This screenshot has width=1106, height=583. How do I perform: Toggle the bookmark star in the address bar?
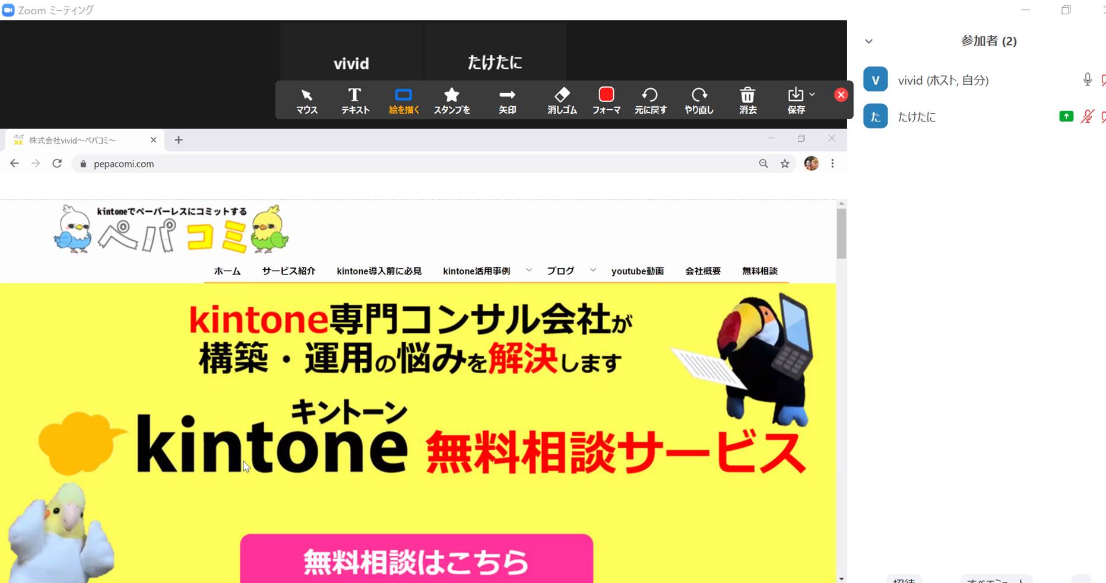click(785, 163)
